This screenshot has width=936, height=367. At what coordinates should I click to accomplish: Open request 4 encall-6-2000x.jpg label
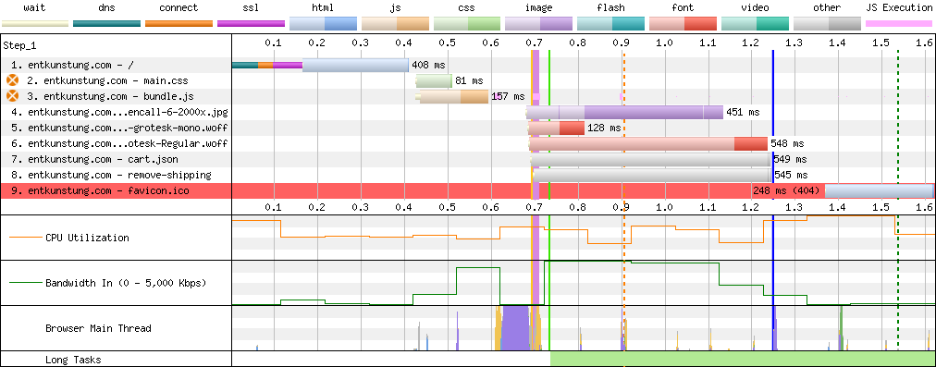pos(119,112)
